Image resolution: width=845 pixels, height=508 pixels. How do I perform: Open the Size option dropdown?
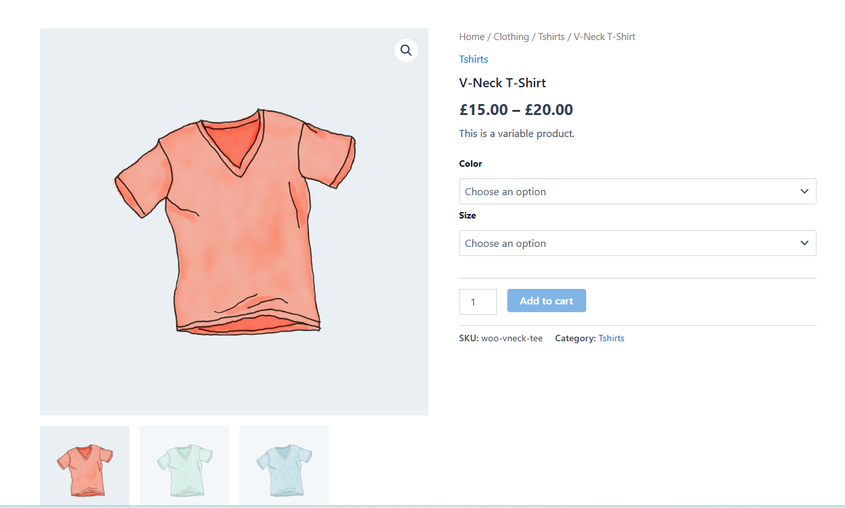(x=637, y=243)
